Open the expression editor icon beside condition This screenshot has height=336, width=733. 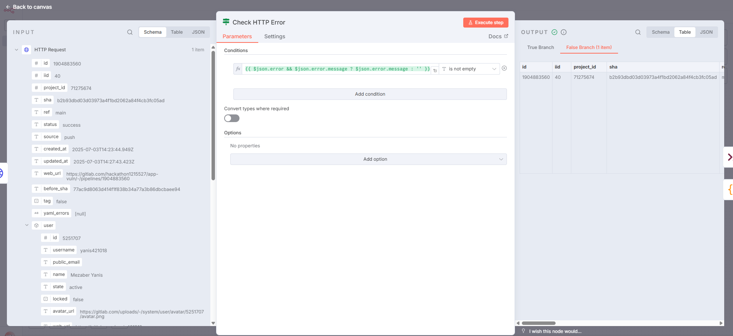click(x=435, y=70)
